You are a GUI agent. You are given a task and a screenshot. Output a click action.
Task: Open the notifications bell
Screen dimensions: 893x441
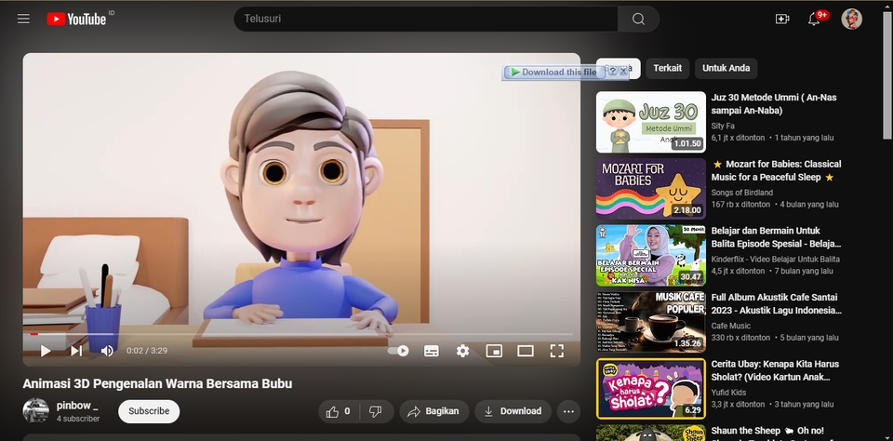point(814,19)
